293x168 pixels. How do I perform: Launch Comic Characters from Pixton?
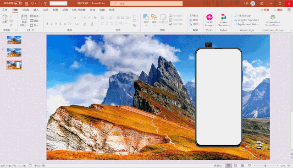tap(223, 20)
